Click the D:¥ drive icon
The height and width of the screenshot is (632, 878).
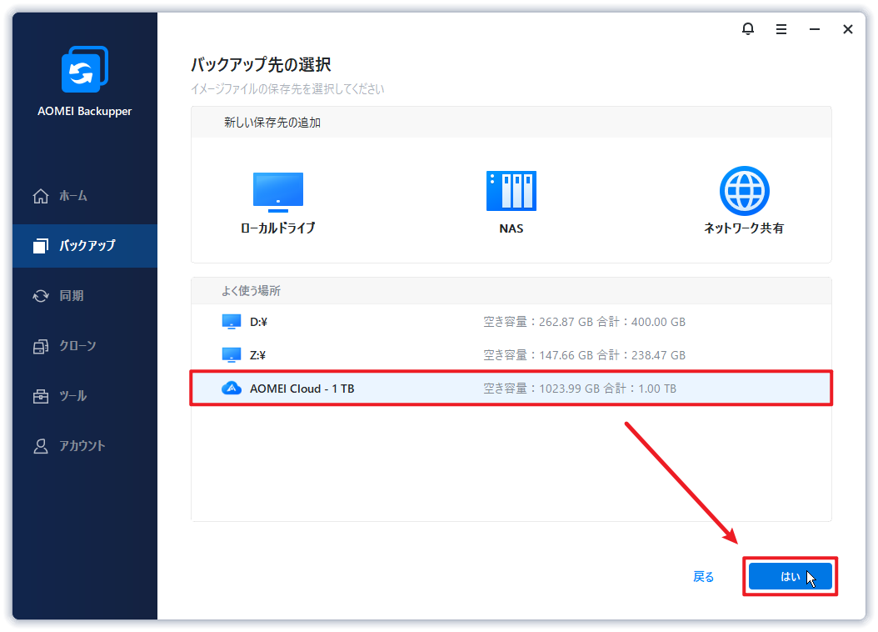pyautogui.click(x=232, y=322)
